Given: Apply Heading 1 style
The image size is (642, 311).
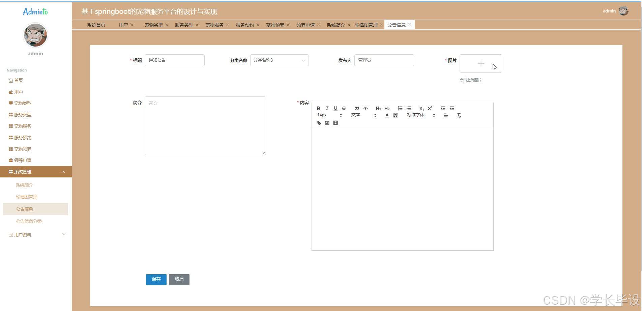Looking at the screenshot, I should [x=378, y=108].
